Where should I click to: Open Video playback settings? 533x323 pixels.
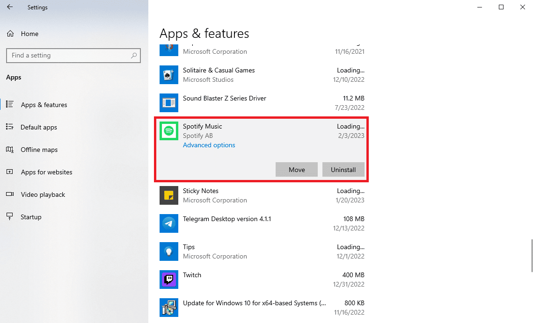43,194
